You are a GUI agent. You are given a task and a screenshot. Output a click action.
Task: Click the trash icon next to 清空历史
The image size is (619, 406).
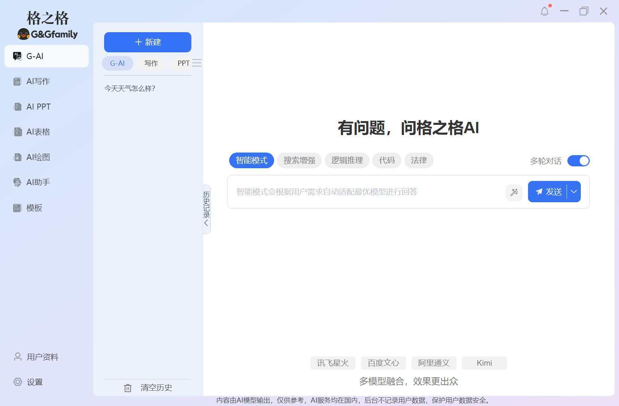128,388
